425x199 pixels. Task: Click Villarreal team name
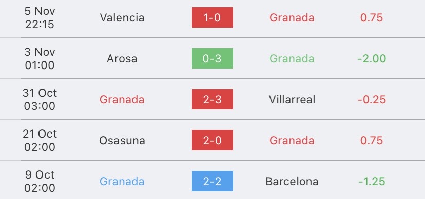point(292,100)
